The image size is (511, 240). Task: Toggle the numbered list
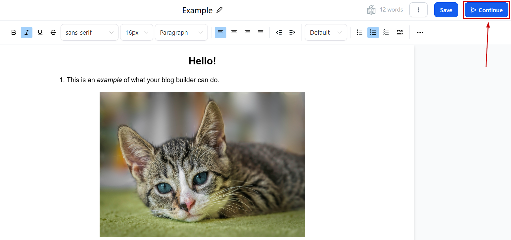click(x=373, y=32)
